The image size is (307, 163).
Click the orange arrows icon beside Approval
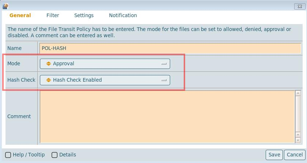(x=48, y=63)
